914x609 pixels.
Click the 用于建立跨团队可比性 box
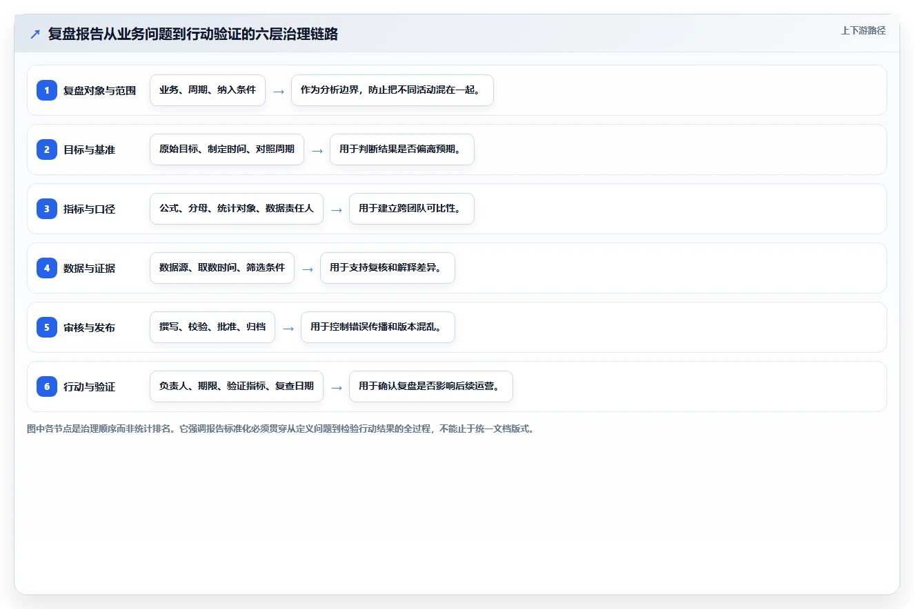click(x=412, y=209)
